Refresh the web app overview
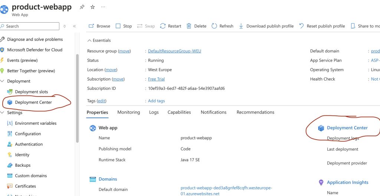 pyautogui.click(x=222, y=26)
